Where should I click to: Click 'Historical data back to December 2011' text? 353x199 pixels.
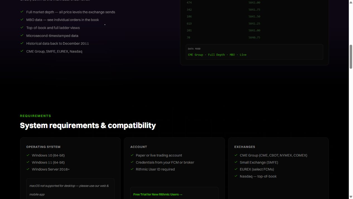pyautogui.click(x=57, y=43)
